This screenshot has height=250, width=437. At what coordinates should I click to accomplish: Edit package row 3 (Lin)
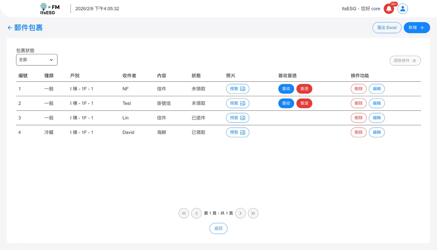click(377, 118)
